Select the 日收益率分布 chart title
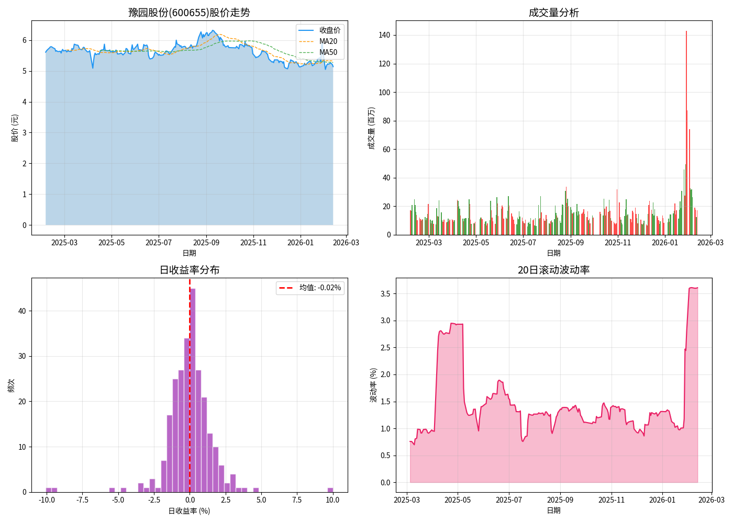The width and height of the screenshot is (733, 523). 189,270
